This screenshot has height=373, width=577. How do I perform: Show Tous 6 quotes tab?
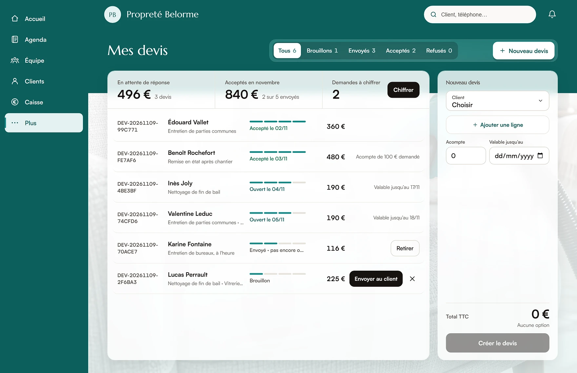tap(287, 51)
